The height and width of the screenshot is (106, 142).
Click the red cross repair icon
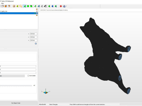[61, 6]
